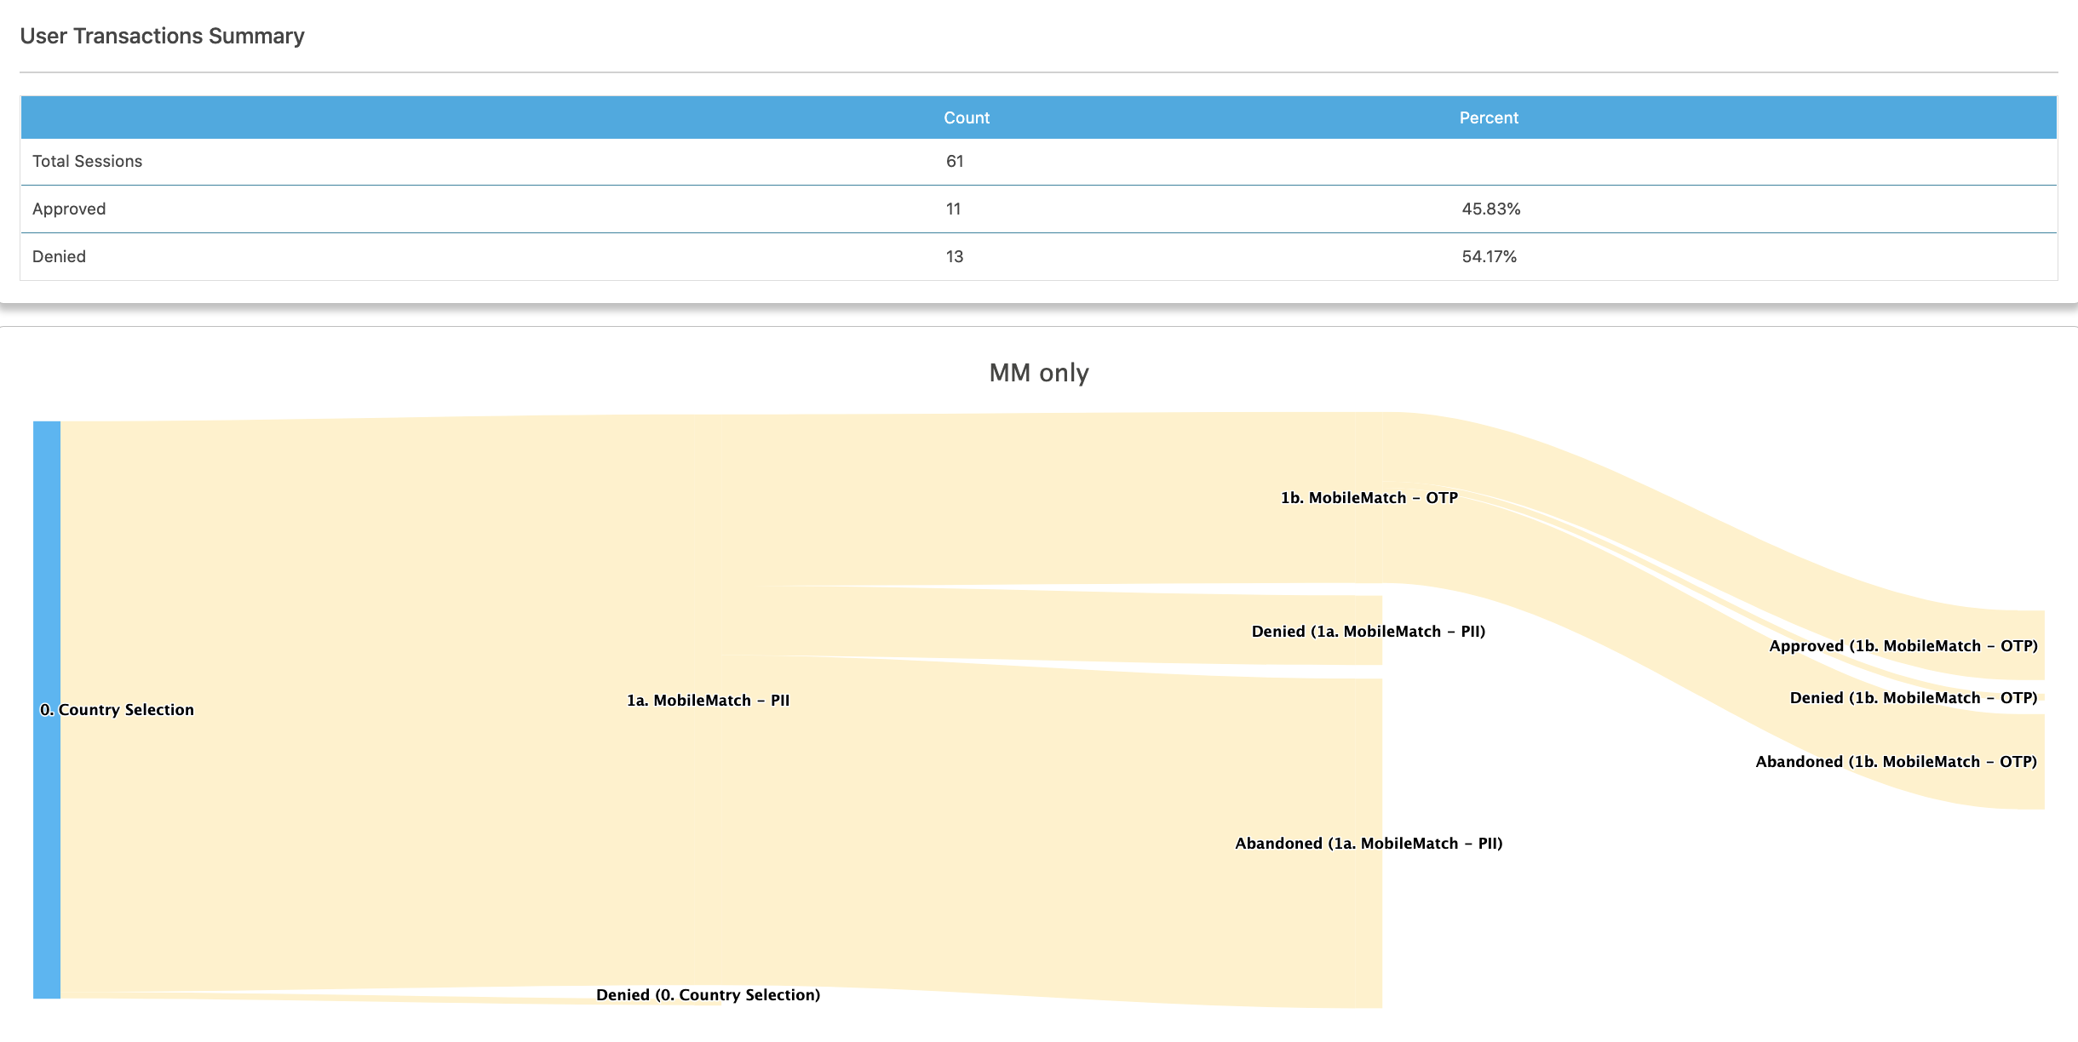Click the Total Sessions count 61
The image size is (2078, 1042).
(x=954, y=161)
